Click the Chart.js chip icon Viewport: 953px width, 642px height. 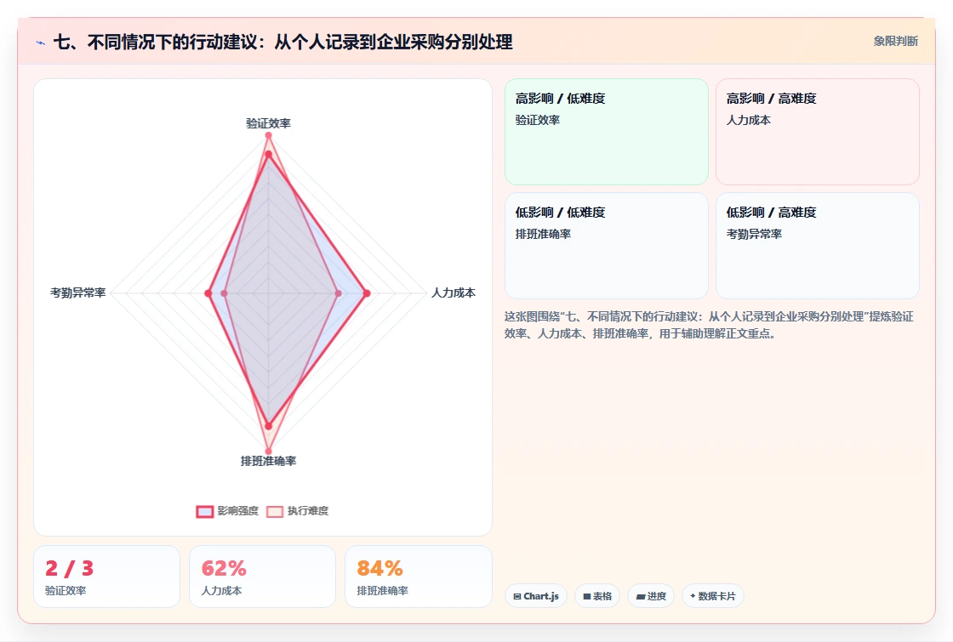click(x=517, y=596)
